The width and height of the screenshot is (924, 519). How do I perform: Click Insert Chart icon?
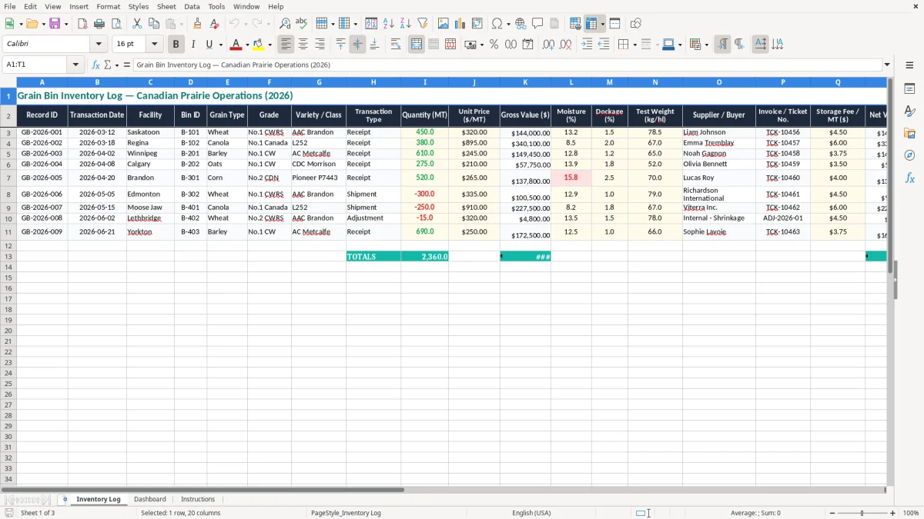pos(460,24)
